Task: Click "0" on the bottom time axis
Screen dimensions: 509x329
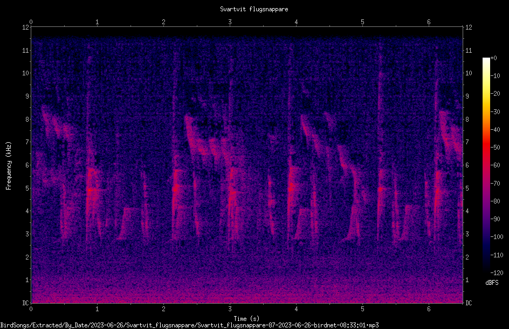Action: pyautogui.click(x=31, y=309)
